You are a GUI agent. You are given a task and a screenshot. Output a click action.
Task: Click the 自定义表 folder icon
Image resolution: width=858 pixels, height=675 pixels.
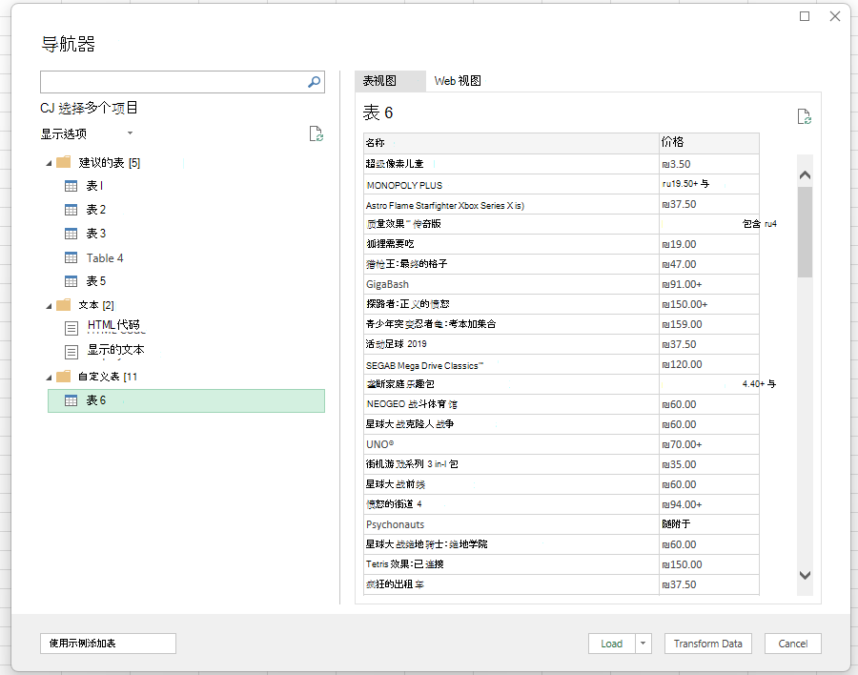(64, 376)
